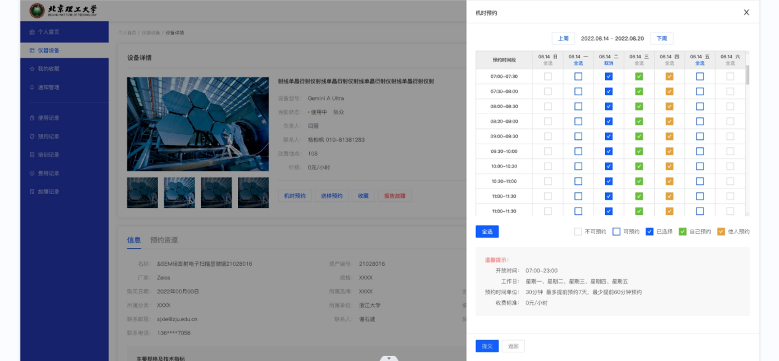Click the 故障记录 icon in sidebar
Image resolution: width=779 pixels, height=361 pixels.
tap(32, 192)
